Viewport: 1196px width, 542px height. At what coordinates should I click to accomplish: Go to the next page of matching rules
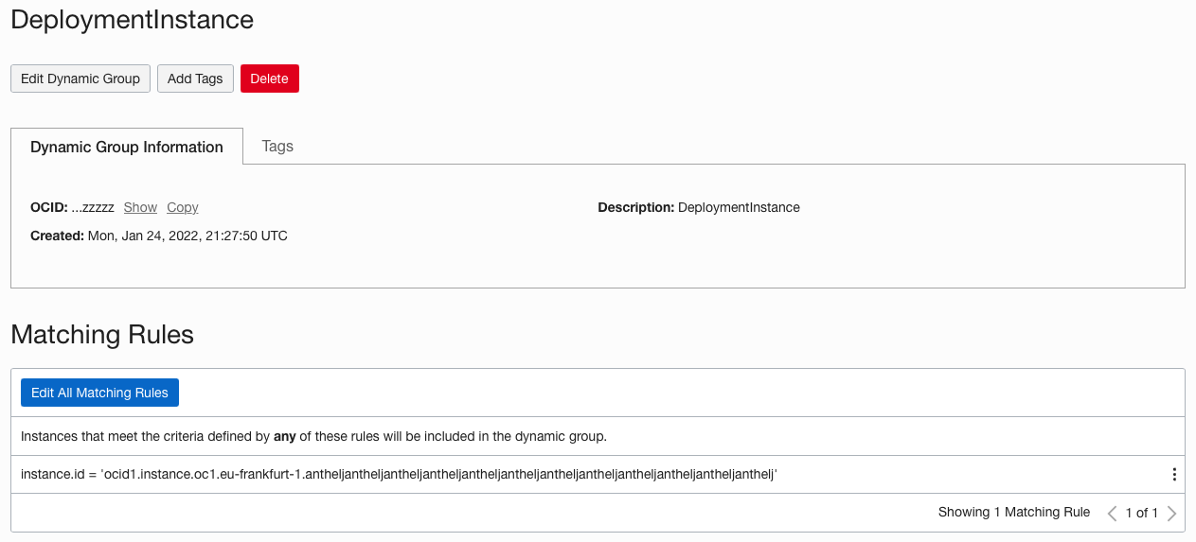[1171, 513]
